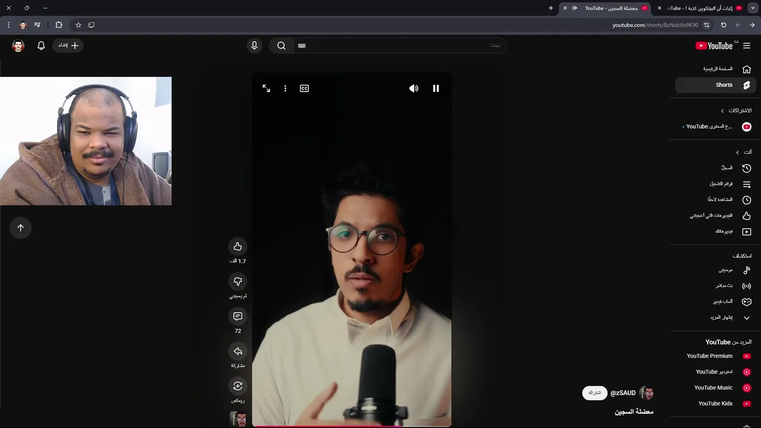
Task: Expand the Subscriptions (الاشتراكات) section
Action: point(735,111)
